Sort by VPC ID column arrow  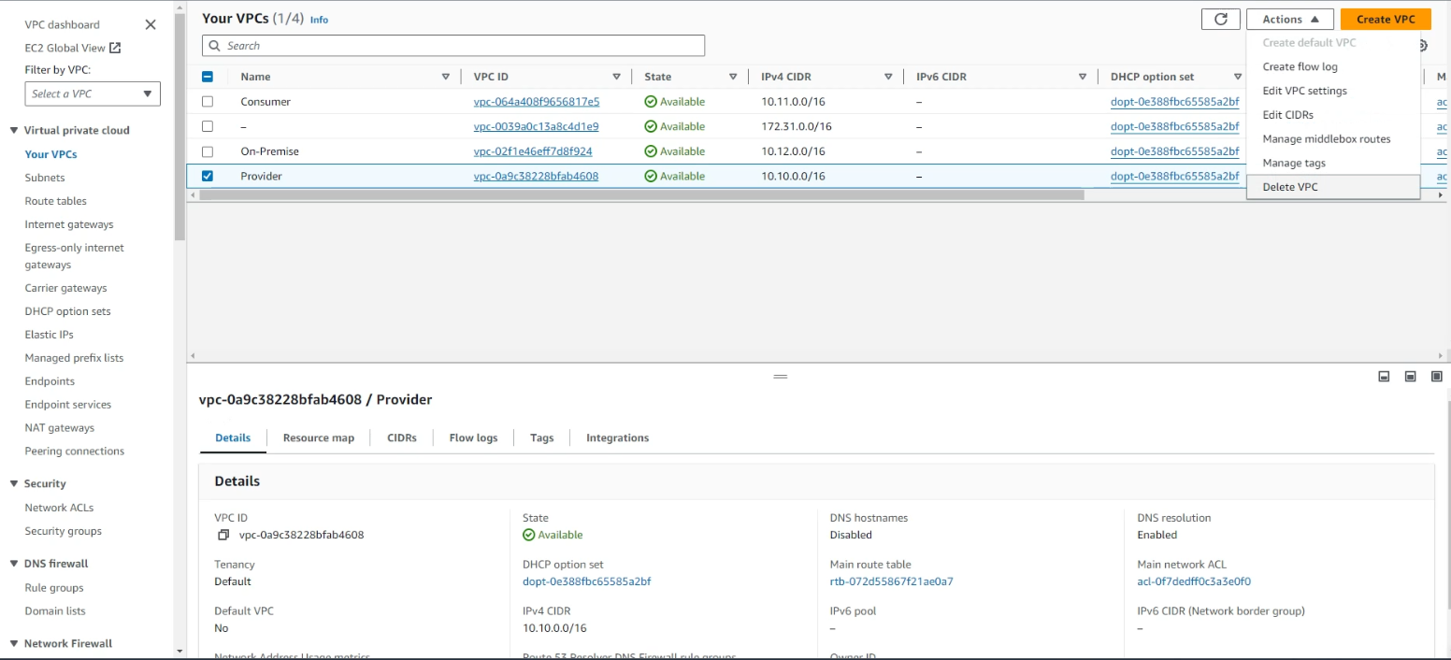click(616, 77)
